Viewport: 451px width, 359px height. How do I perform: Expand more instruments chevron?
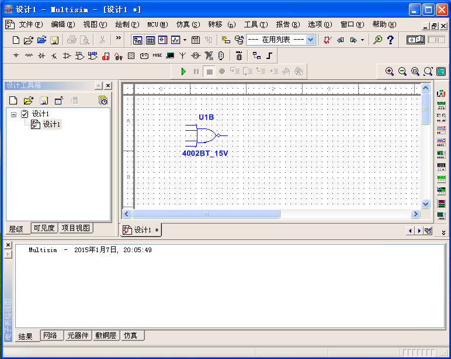click(443, 232)
